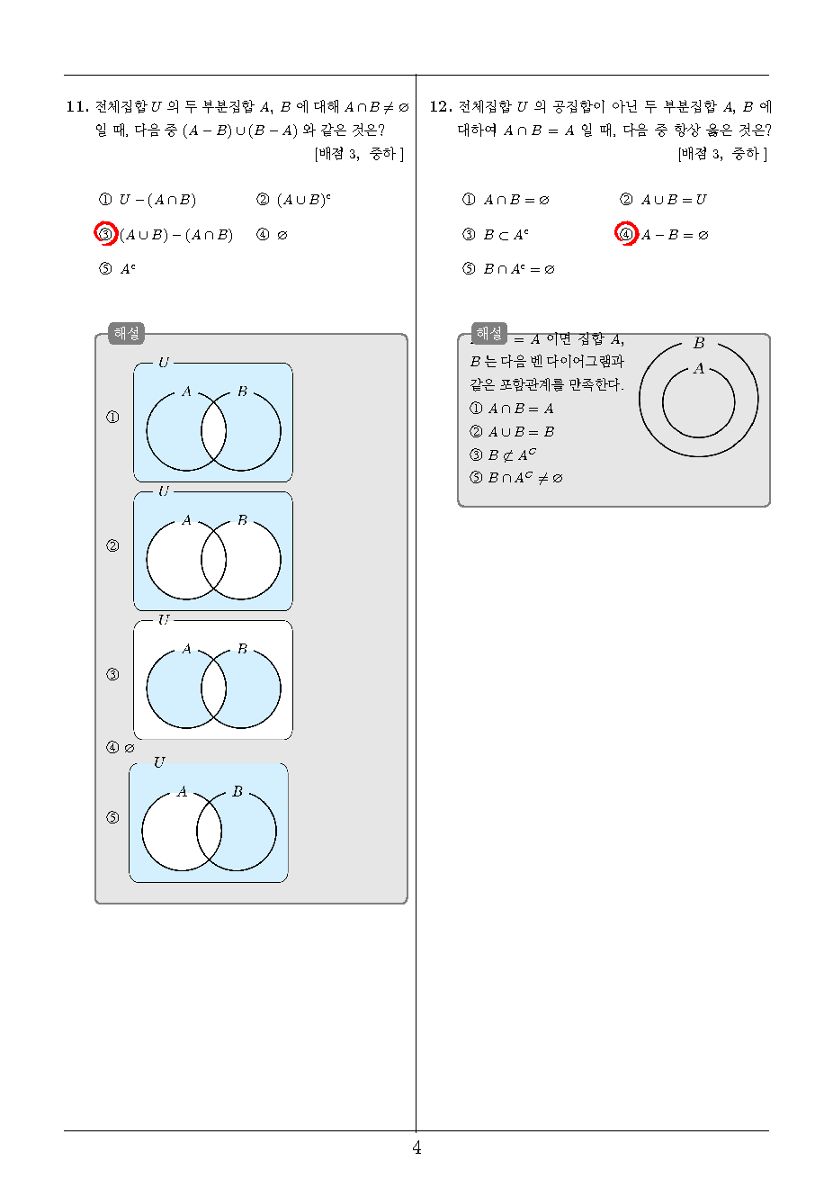833x1179 pixels.
Task: Click page number 4 at the bottom
Action: pos(416,1148)
